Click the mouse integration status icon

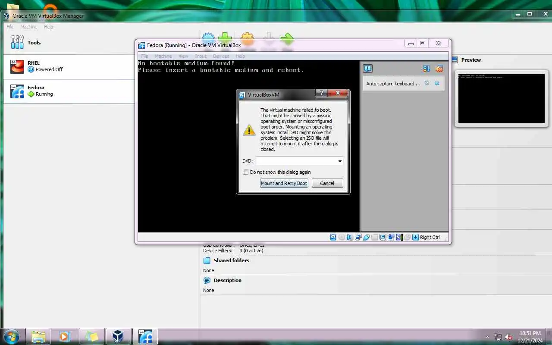point(407,237)
